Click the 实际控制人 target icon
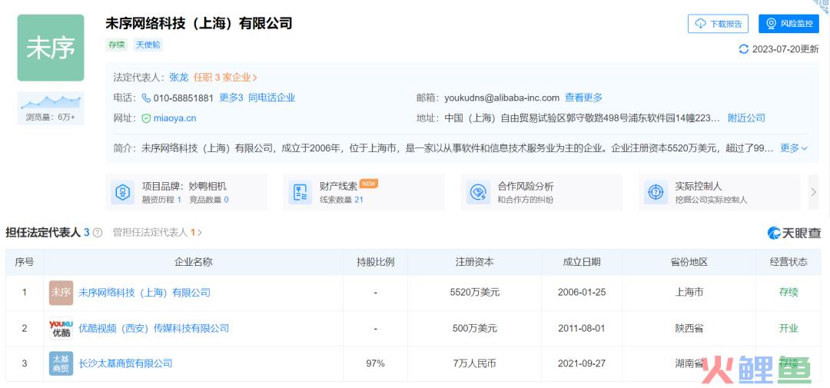The height and width of the screenshot is (388, 830). 656,193
